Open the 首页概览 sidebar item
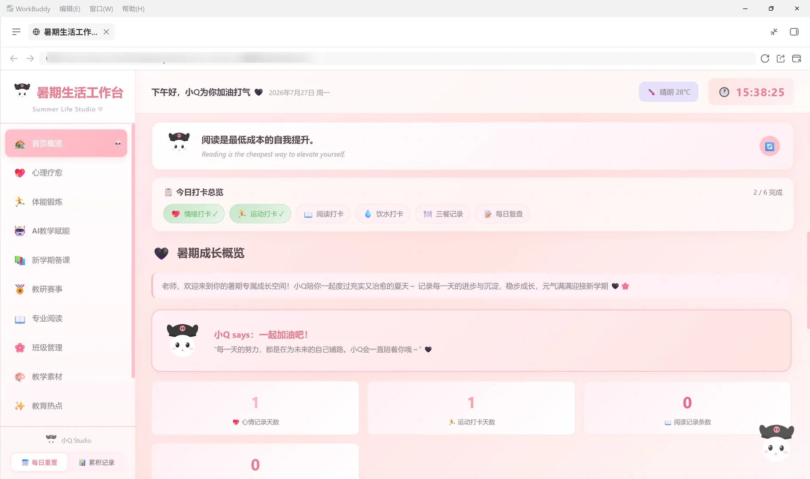The image size is (810, 479). [66, 143]
